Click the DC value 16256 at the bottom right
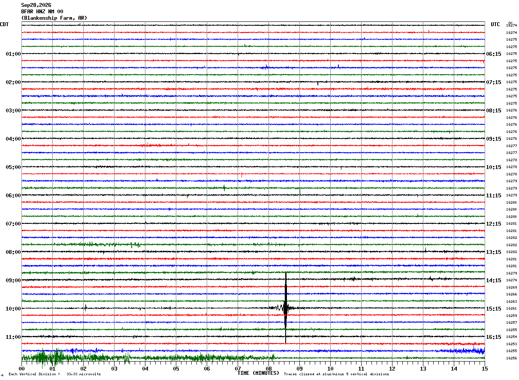The width and height of the screenshot is (519, 380). (511, 358)
